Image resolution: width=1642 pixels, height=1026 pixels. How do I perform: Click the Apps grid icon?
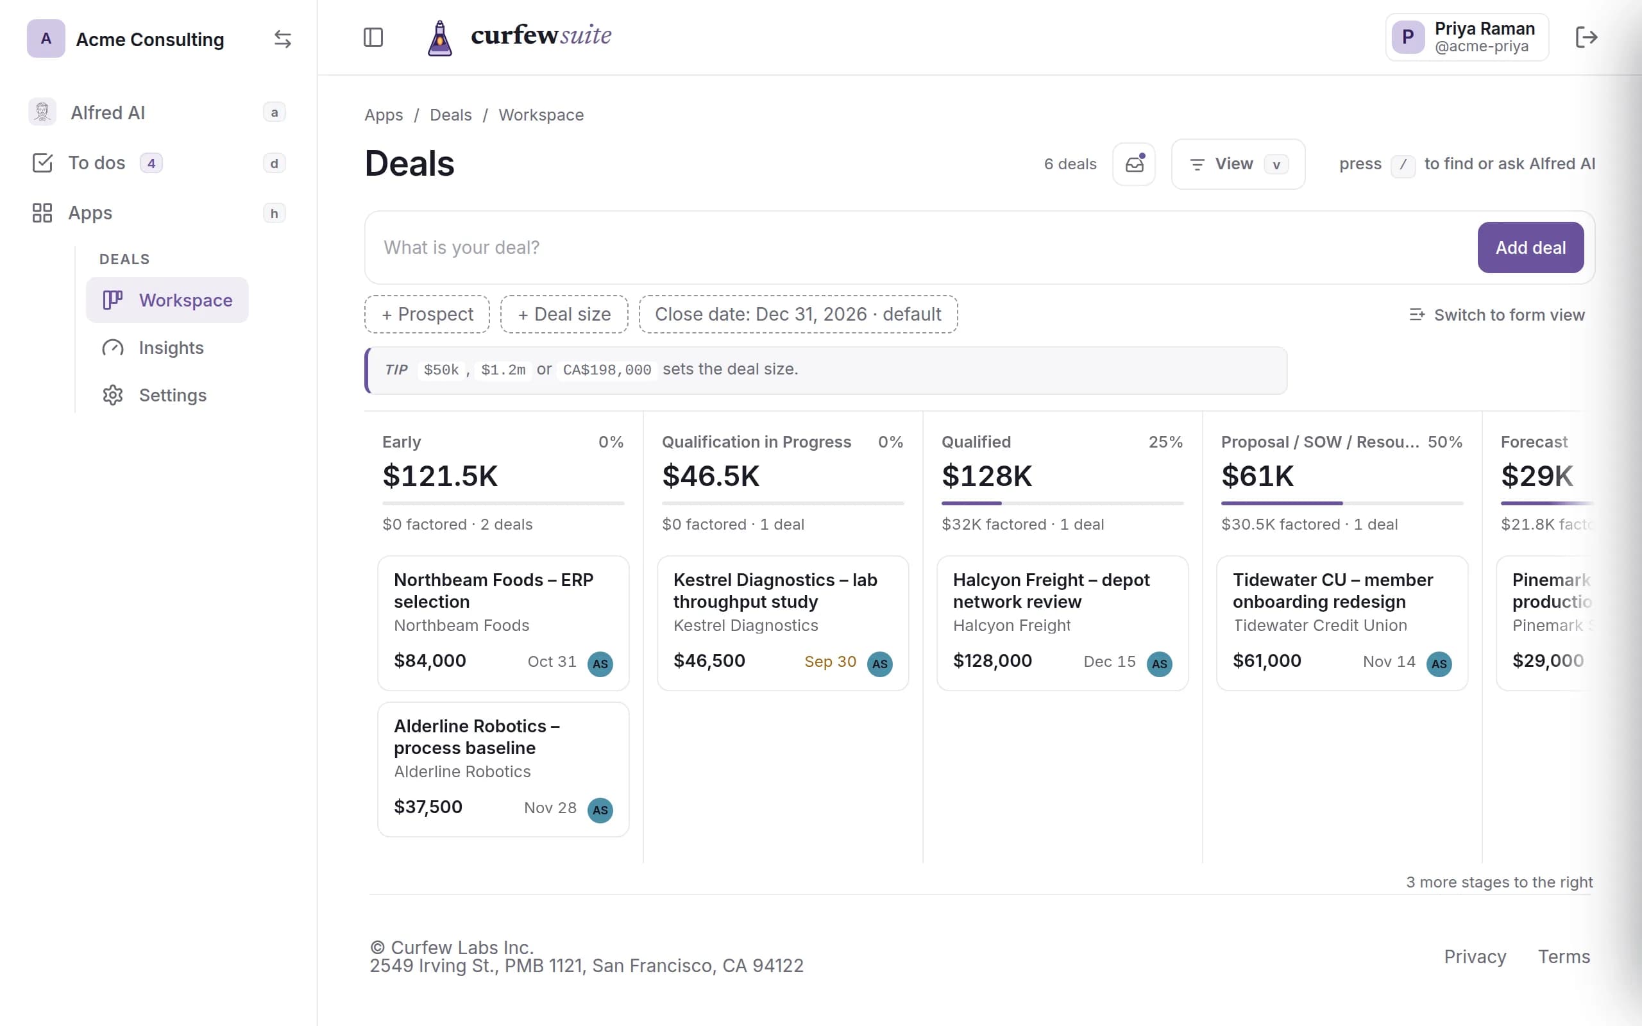pyautogui.click(x=42, y=213)
